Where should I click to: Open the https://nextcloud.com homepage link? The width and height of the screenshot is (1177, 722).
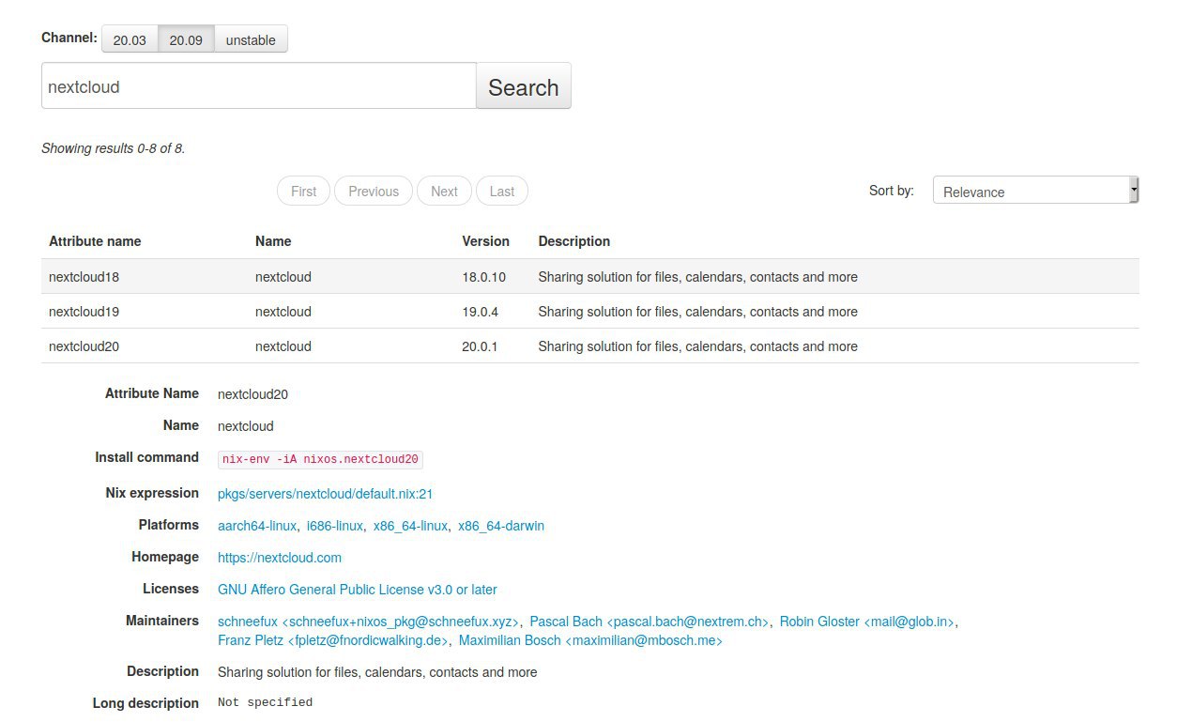280,558
